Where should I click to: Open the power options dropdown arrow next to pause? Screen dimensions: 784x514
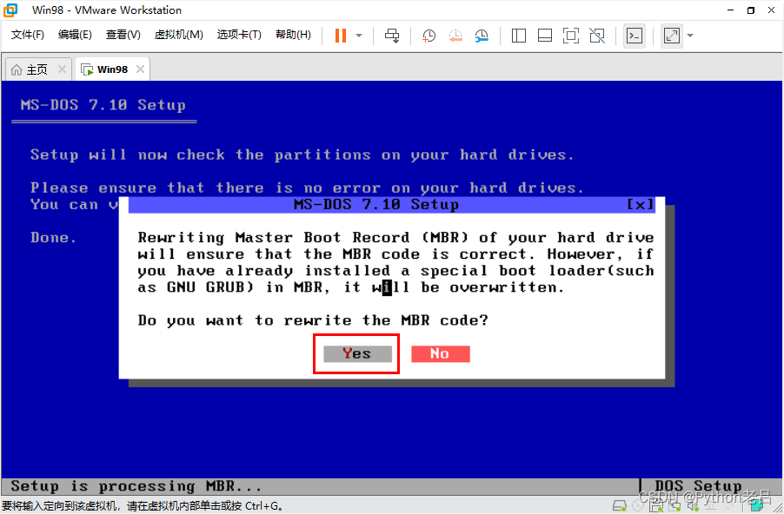(359, 36)
